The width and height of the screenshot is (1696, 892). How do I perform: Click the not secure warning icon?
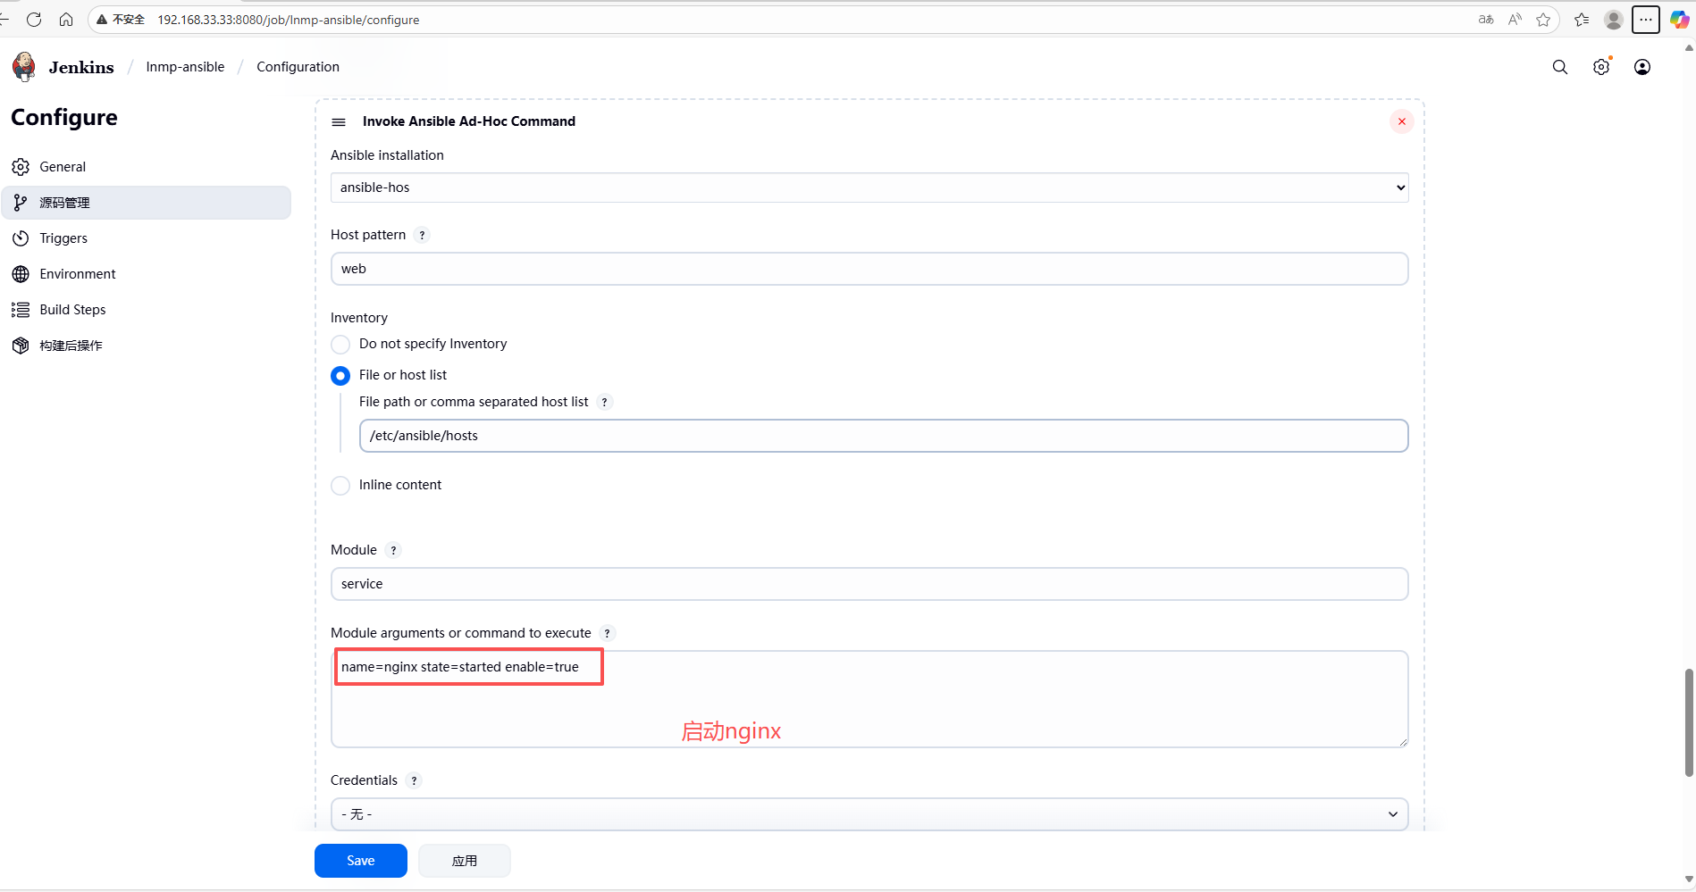pos(102,20)
